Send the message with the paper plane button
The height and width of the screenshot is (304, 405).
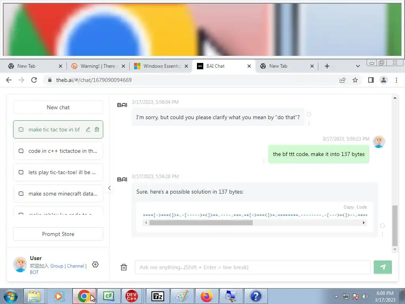click(x=383, y=267)
